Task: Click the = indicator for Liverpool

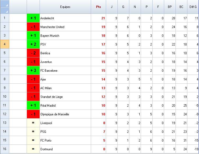Action: click(33, 123)
